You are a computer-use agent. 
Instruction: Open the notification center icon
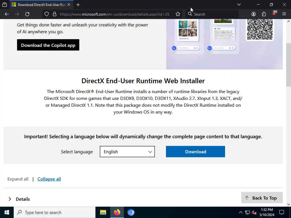tap(282, 212)
